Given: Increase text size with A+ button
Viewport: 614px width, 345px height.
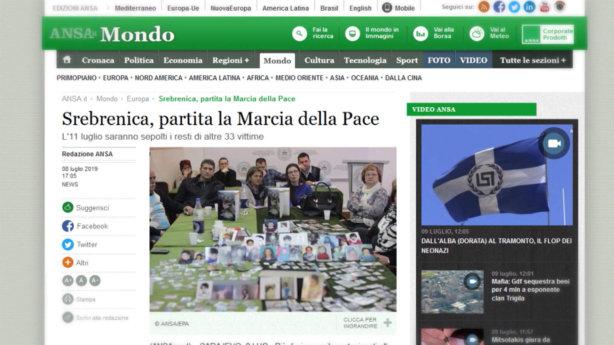Looking at the screenshot, I should point(68,281).
